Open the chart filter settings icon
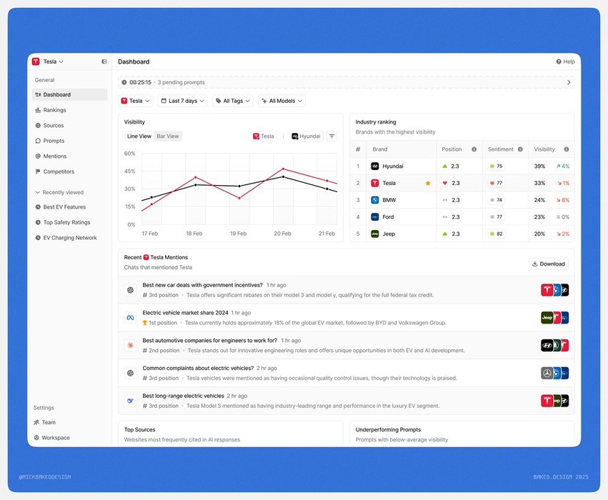The height and width of the screenshot is (500, 608). tap(332, 136)
